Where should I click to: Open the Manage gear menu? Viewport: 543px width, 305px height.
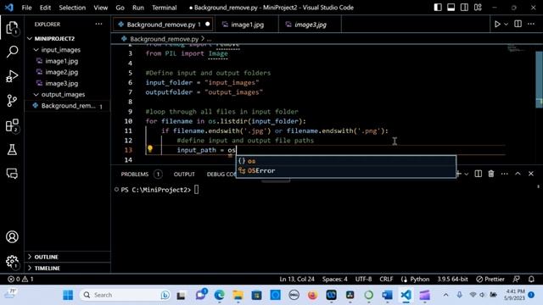[x=12, y=261]
